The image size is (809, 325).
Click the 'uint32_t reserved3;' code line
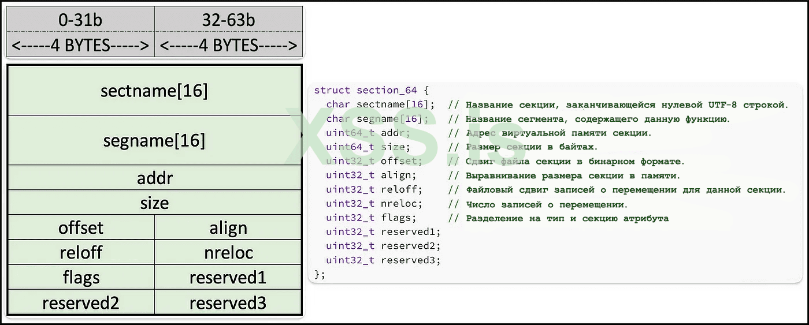383,260
